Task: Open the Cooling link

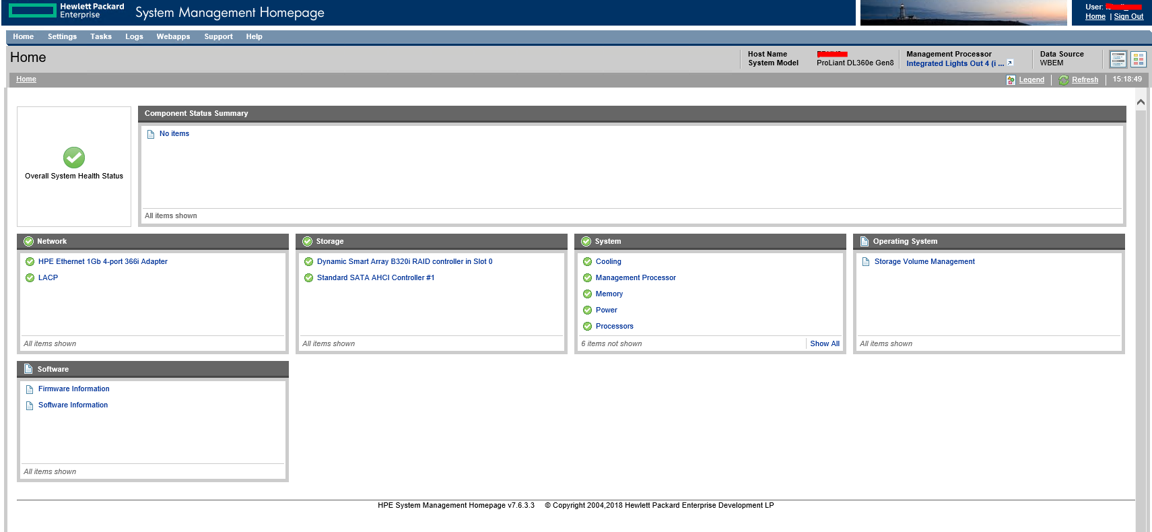Action: 609,262
